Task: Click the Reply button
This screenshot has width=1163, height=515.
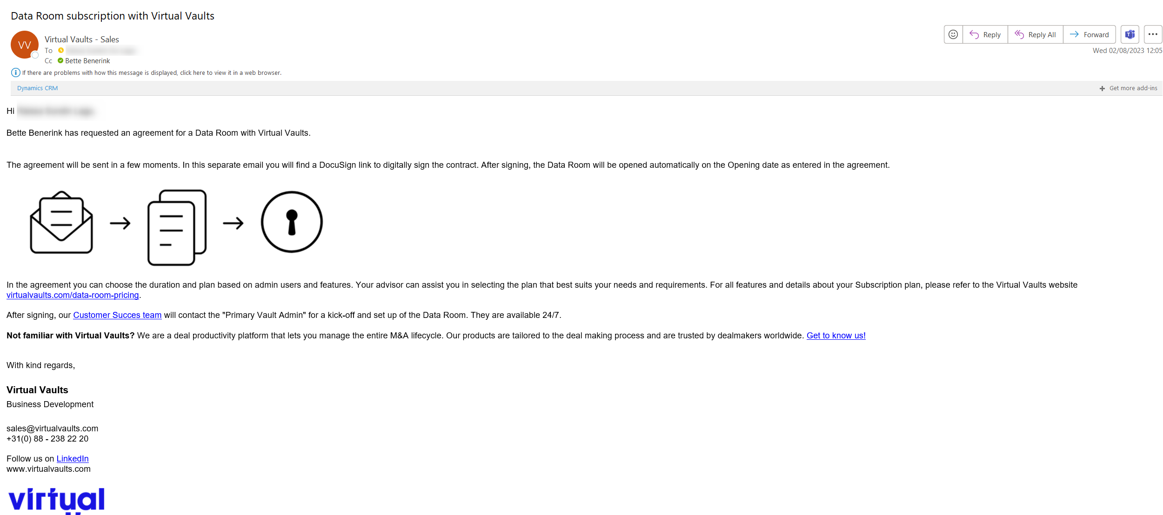Action: coord(985,34)
